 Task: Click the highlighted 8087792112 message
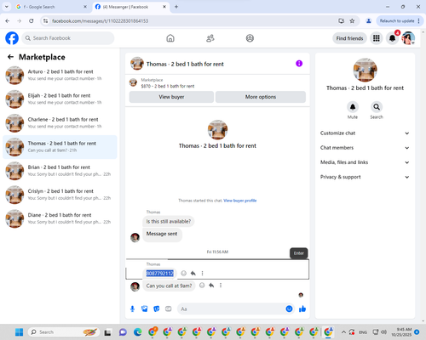[159, 273]
